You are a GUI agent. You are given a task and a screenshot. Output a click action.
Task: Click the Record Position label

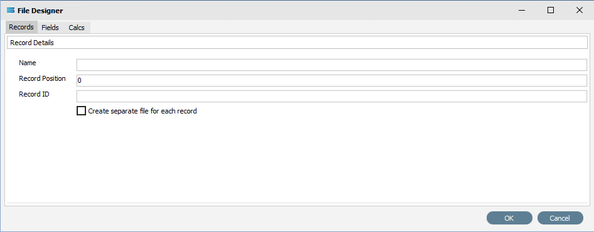42,79
